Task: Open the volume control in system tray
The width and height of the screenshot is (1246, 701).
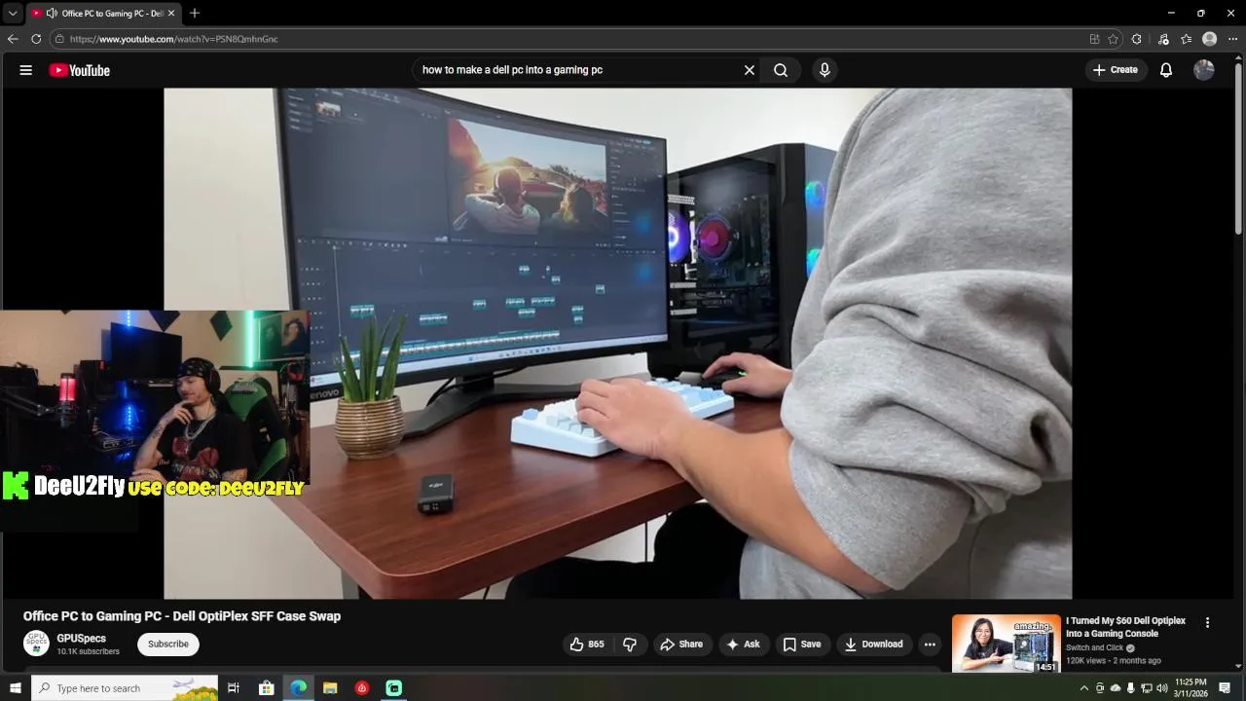Action: 1161,688
